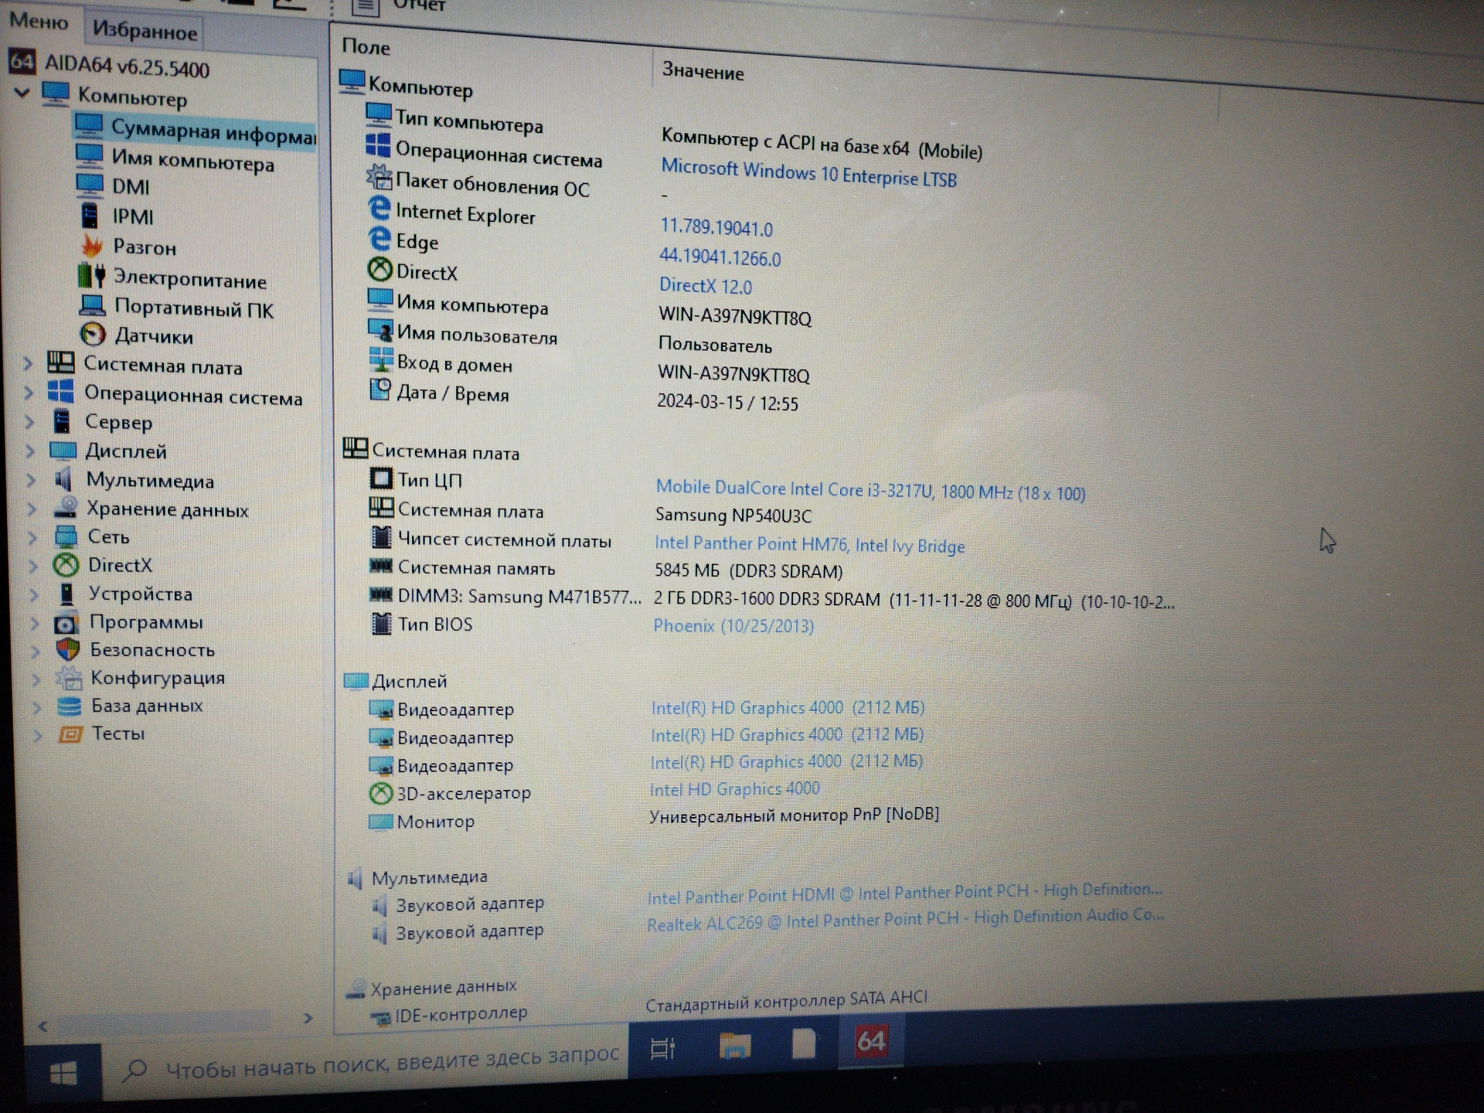Open Intel Panther Point HM76 chipset link

(809, 545)
